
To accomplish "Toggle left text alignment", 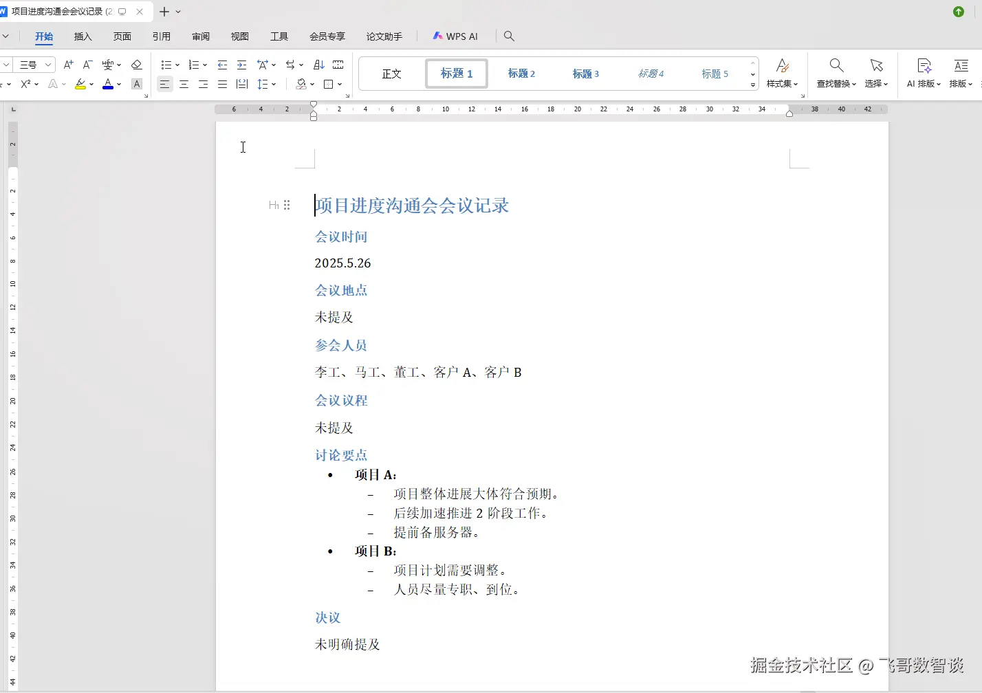I will (x=164, y=84).
